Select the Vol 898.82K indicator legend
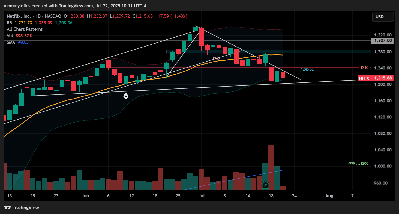Viewport: 399px width, 214px height. pos(20,36)
